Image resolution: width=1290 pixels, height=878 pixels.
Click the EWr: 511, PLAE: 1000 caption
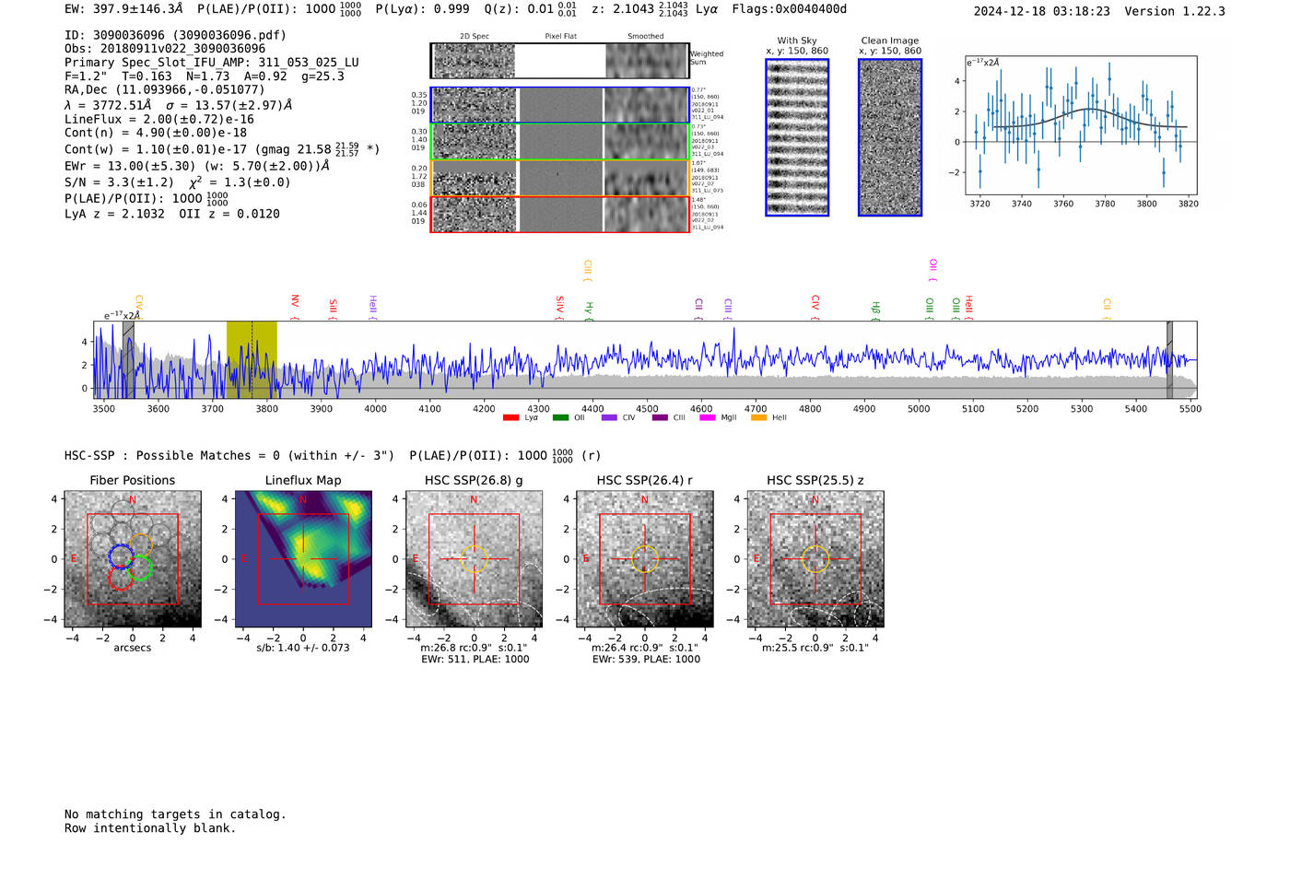coord(475,659)
